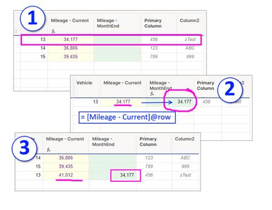Select the Primary Column header in screenshot 3
This screenshot has width=272, height=210.
click(x=148, y=142)
